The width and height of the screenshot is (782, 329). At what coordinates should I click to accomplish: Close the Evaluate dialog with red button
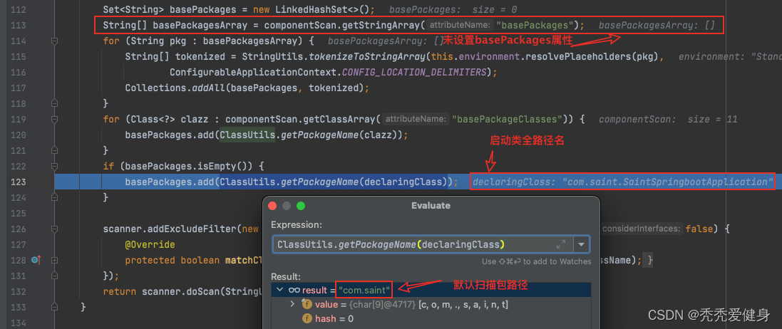tap(272, 205)
